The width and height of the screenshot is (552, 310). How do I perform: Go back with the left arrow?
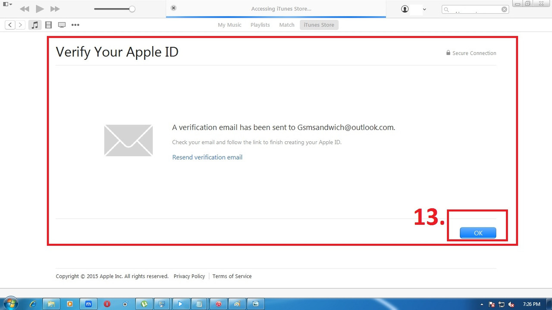point(10,25)
